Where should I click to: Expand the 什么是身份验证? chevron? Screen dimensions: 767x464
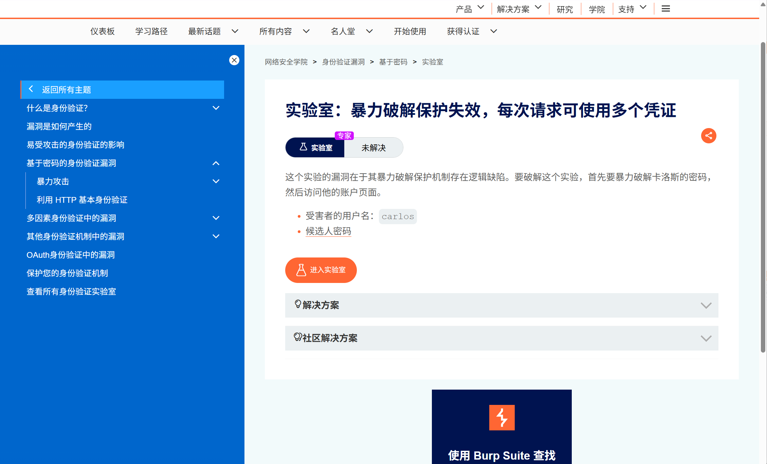(216, 108)
